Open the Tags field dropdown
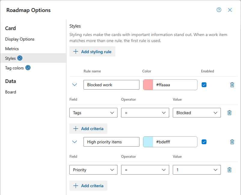 [x=93, y=113]
